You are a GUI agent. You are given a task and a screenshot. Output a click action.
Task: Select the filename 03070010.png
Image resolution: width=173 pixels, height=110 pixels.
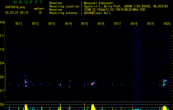[x=15, y=7]
